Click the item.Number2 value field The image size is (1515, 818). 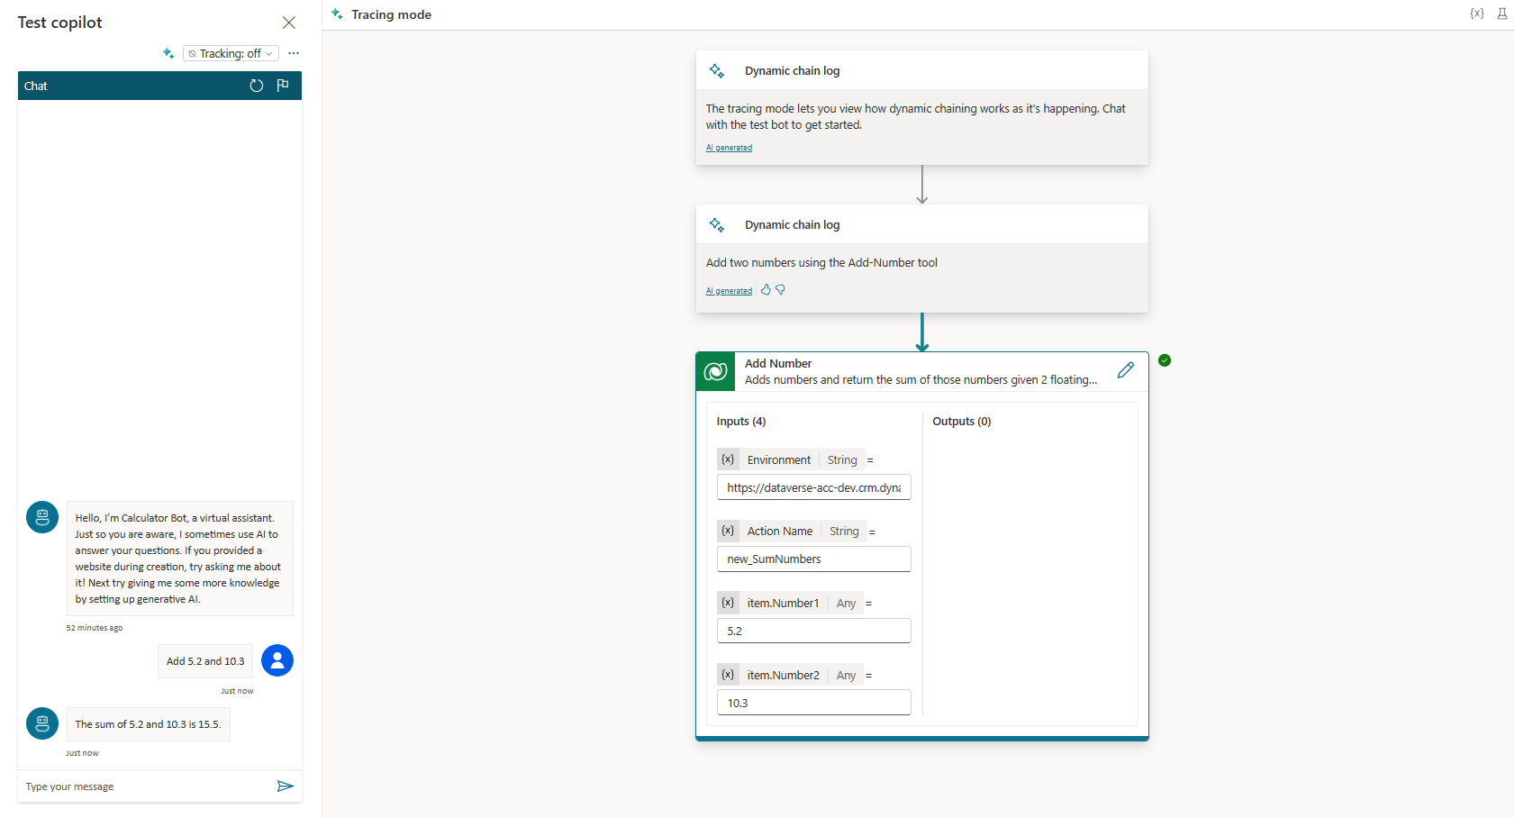[x=813, y=703]
